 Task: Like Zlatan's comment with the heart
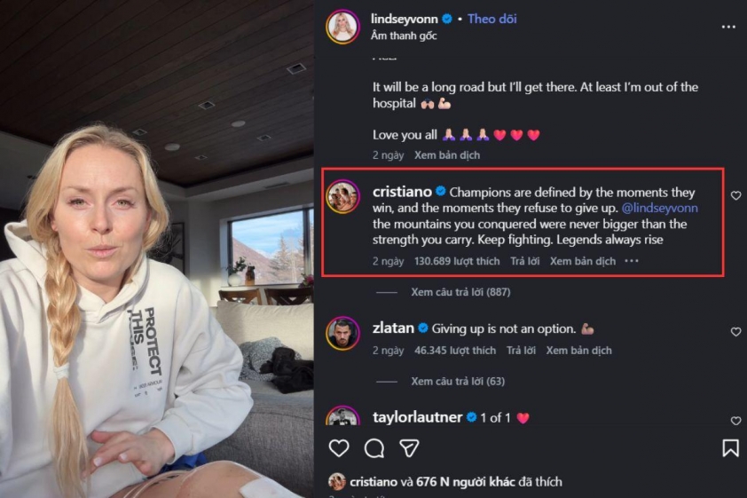click(x=735, y=331)
